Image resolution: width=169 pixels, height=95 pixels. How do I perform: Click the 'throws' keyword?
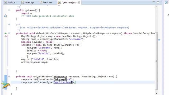click(128, 33)
